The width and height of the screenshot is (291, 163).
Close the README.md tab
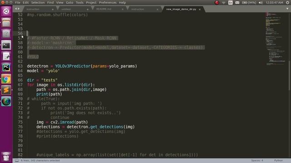pyautogui.click(x=122, y=9)
